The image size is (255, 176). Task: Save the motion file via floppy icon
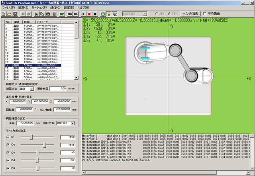tap(15, 14)
